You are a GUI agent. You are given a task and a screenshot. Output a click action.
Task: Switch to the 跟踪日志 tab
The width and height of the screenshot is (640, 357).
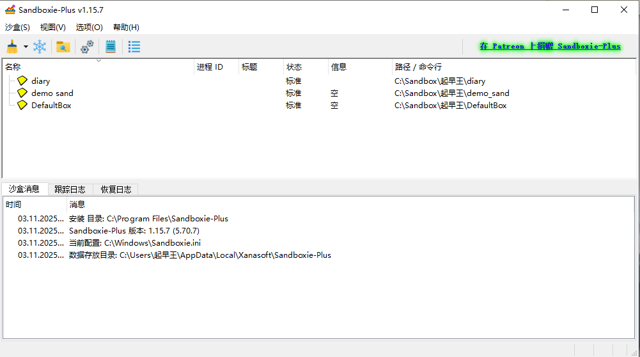point(70,189)
